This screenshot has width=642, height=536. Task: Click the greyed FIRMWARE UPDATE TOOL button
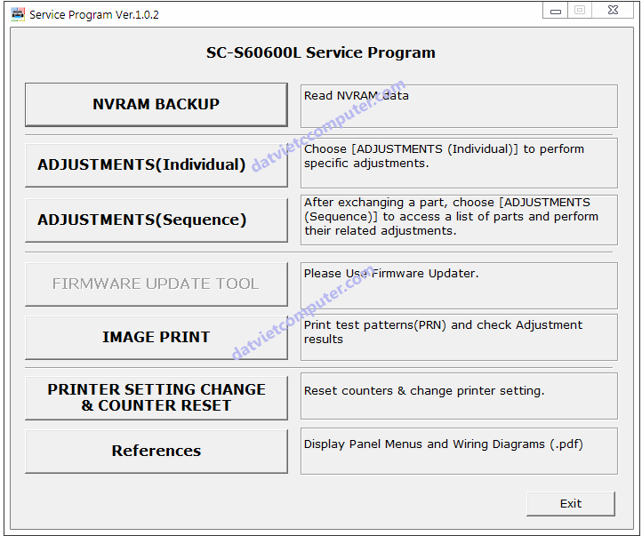point(156,284)
